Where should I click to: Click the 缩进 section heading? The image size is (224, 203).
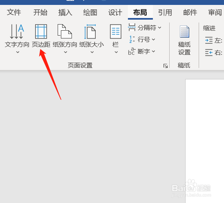point(209,28)
